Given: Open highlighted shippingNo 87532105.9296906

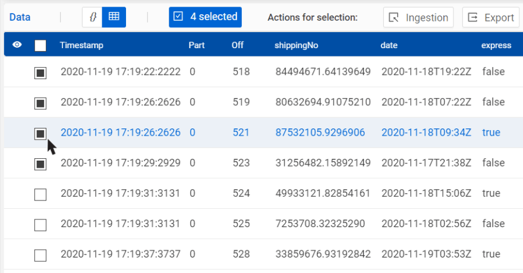Looking at the screenshot, I should (x=320, y=132).
